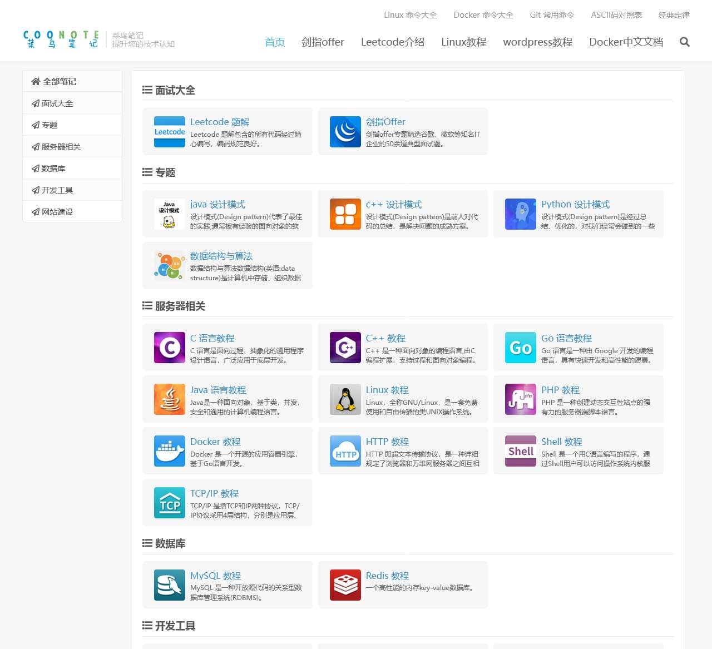This screenshot has height=649, width=712.
Task: Open the Linux 命令大全 top link
Action: pos(411,15)
